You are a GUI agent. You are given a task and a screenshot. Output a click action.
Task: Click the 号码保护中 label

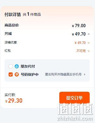coord(30,74)
